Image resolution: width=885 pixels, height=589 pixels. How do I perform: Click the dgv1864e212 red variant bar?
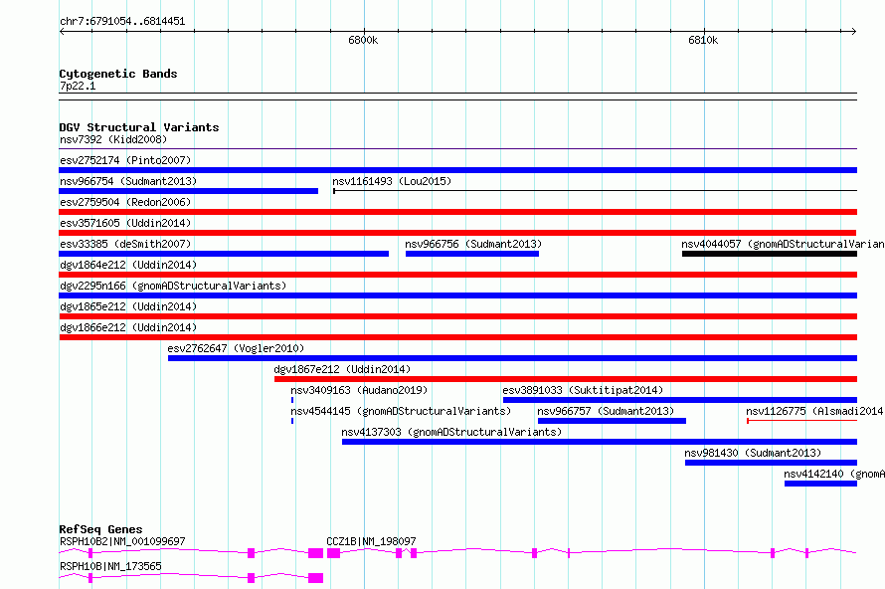tap(457, 275)
